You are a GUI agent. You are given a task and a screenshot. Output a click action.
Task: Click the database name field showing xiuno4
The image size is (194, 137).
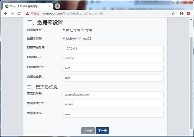click(x=113, y=58)
